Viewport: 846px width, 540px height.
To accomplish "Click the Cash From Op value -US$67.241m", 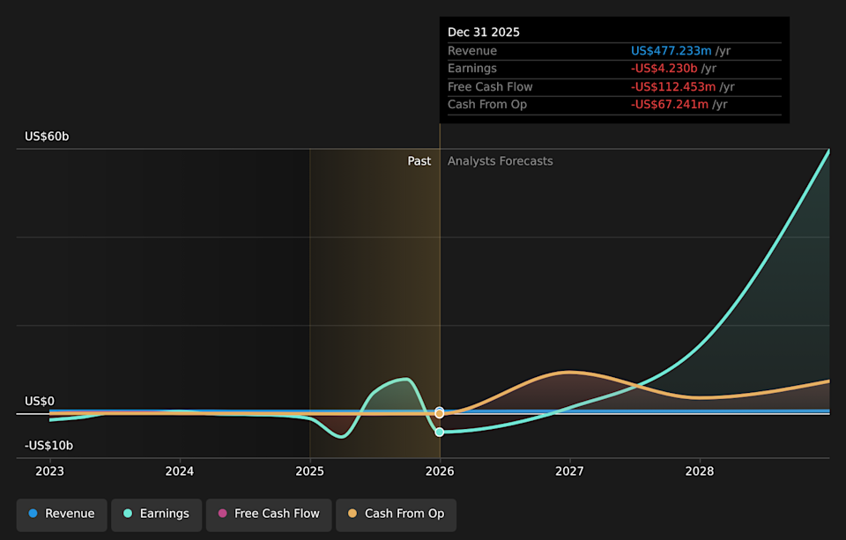I will (x=671, y=105).
